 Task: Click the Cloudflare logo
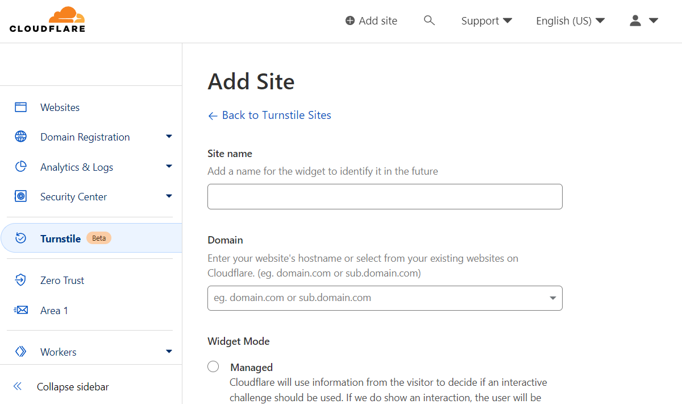(48, 19)
